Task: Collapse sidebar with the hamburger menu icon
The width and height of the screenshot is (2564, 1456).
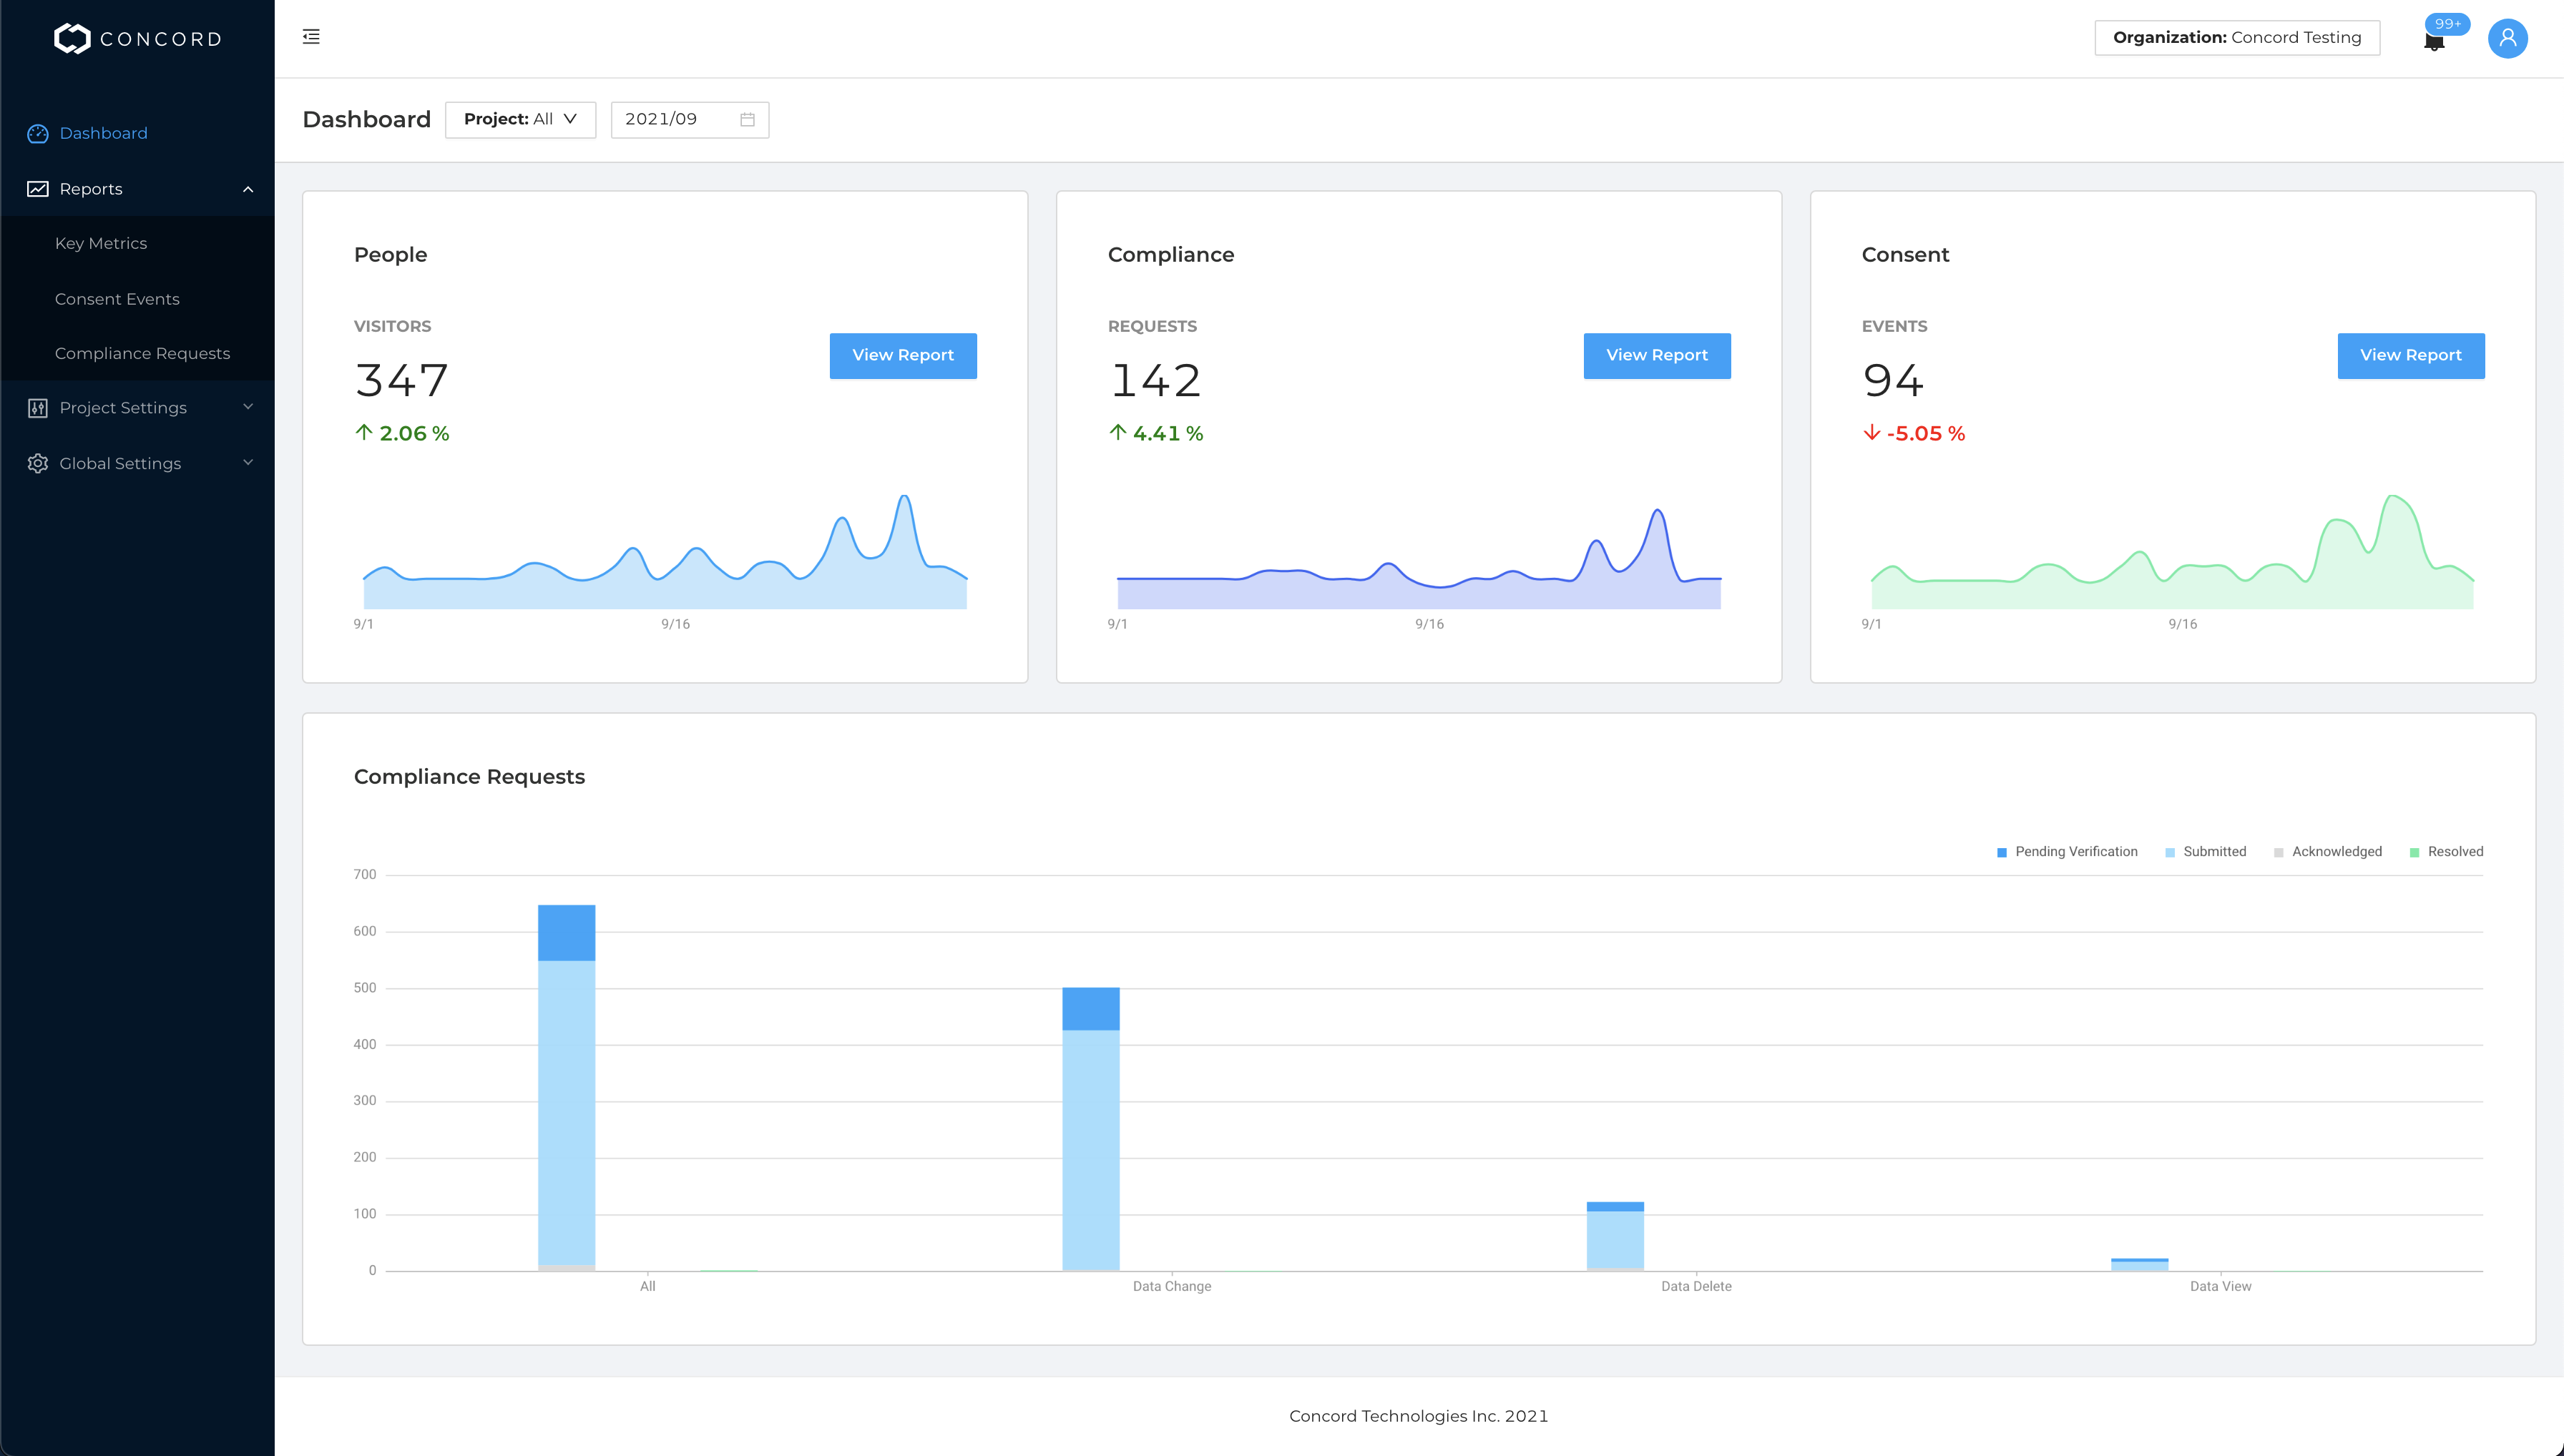Action: [311, 37]
